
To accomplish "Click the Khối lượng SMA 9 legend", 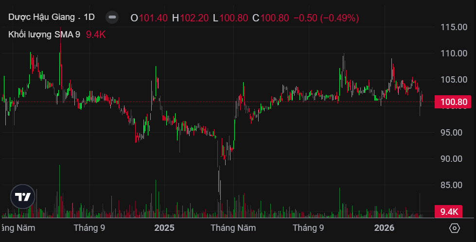I will click(44, 34).
